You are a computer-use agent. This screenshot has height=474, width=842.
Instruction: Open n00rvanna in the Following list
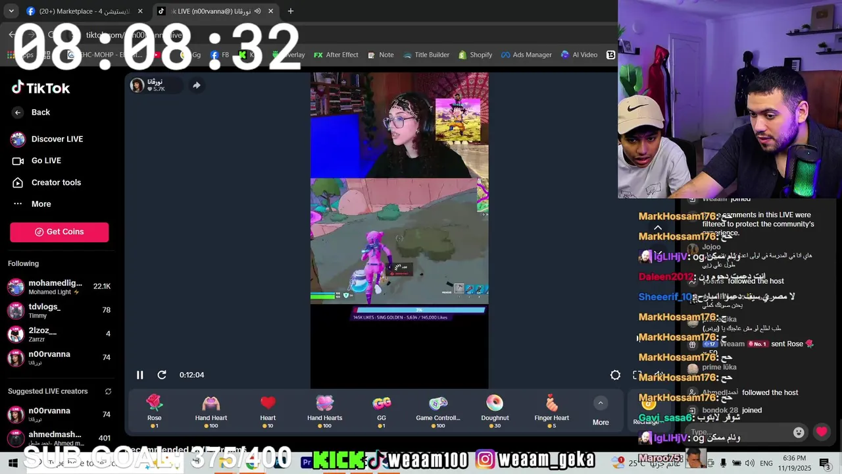click(59, 358)
